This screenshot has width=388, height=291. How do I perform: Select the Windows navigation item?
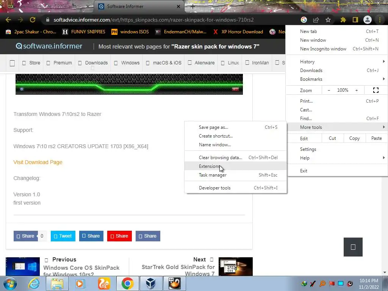pyautogui.click(x=127, y=63)
